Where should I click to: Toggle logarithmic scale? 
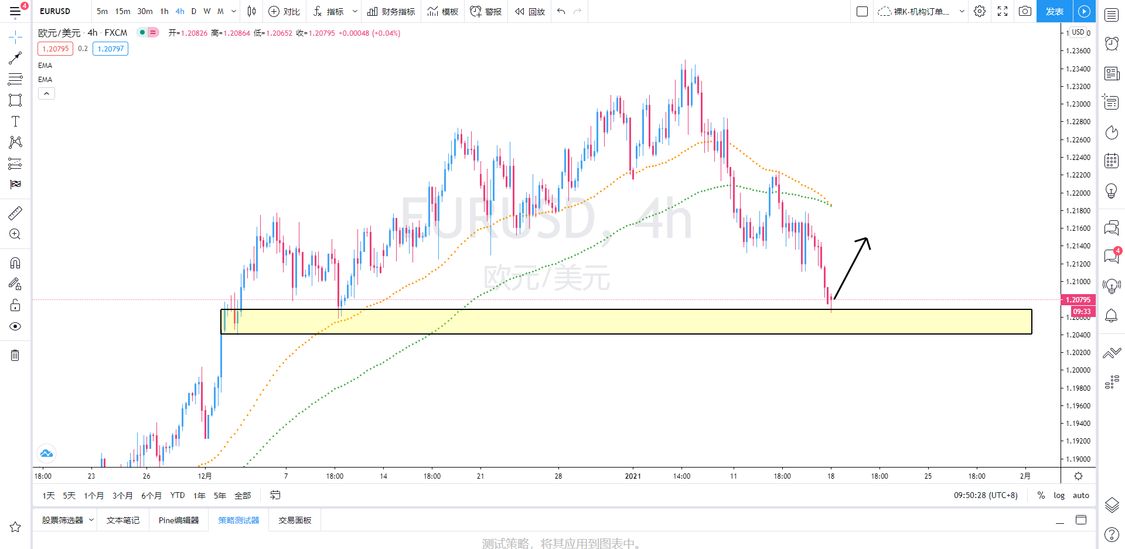pos(1059,496)
